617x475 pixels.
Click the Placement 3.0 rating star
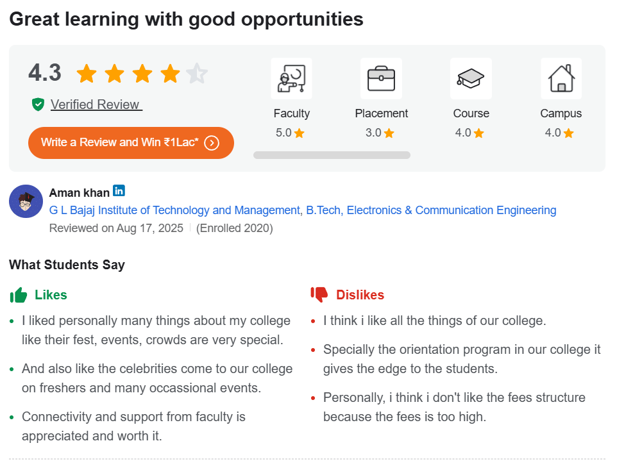[x=389, y=133]
